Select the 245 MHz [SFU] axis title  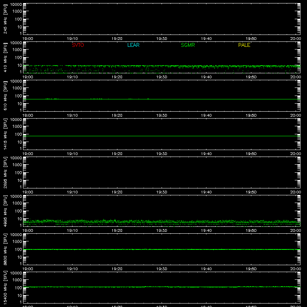click(x=5, y=19)
